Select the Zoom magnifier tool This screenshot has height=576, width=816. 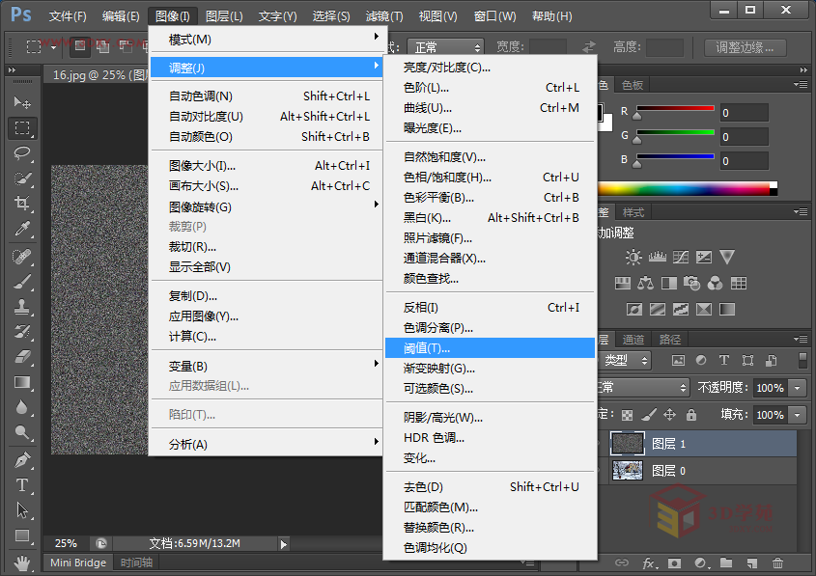click(x=22, y=433)
